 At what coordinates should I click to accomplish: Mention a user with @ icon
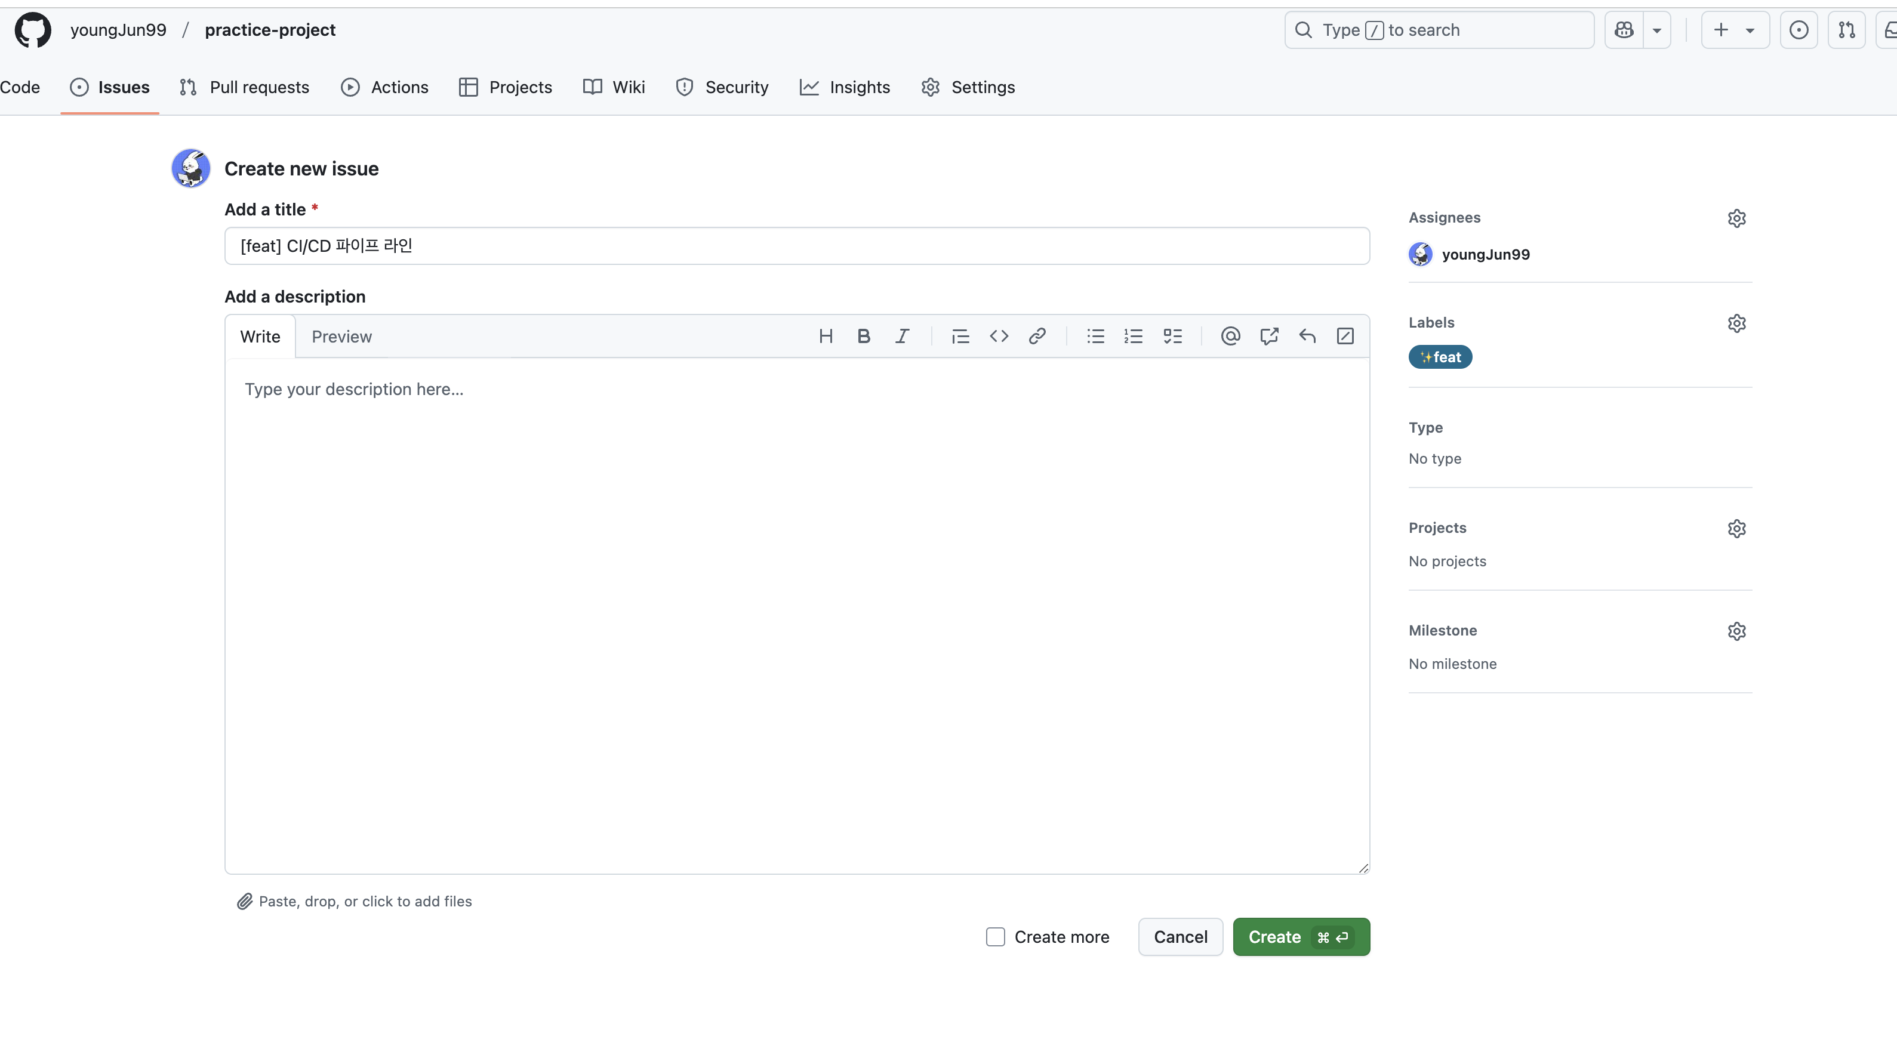[1230, 337]
